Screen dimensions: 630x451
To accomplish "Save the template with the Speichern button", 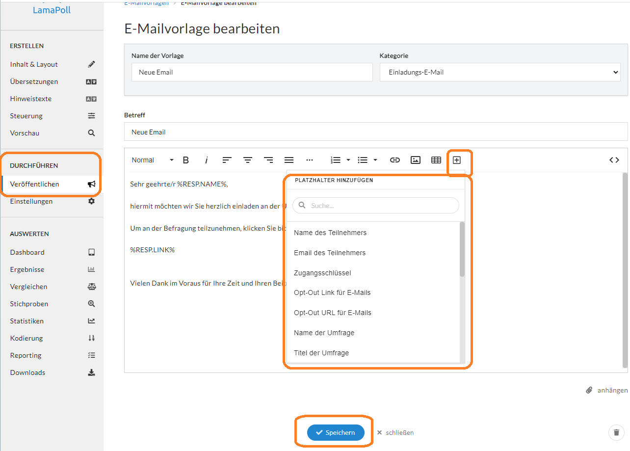I will (336, 432).
